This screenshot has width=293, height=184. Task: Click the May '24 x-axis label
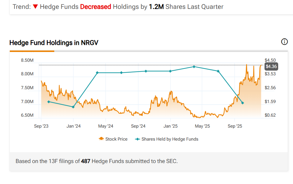[106, 126]
